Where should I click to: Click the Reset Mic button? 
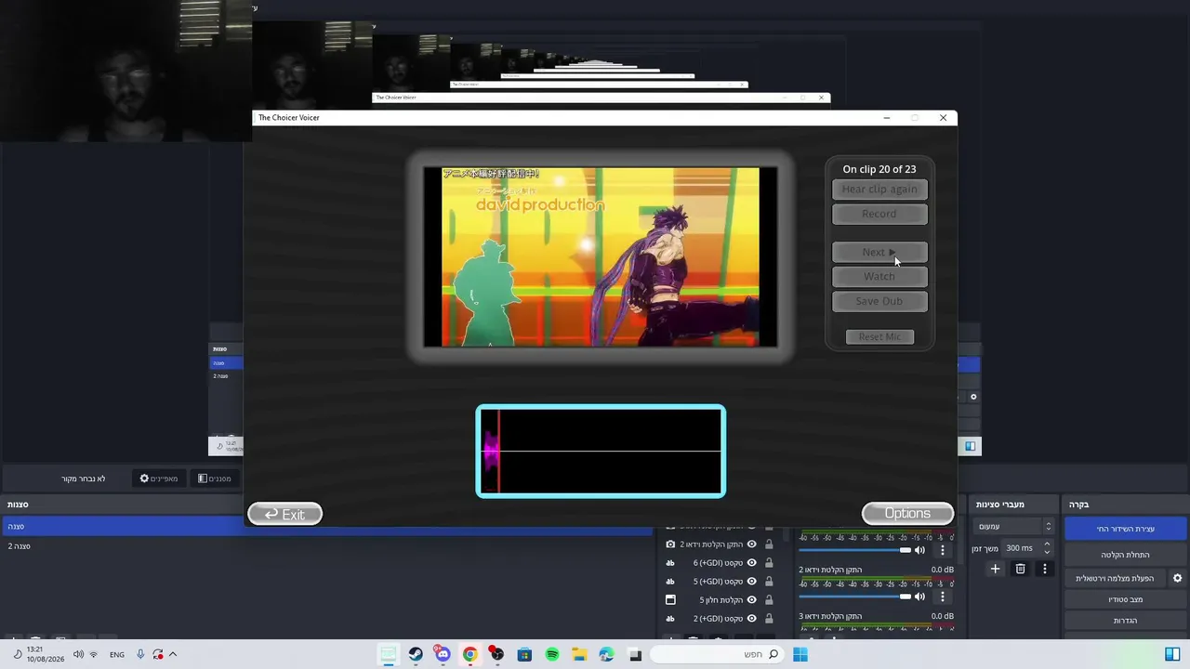(x=879, y=337)
